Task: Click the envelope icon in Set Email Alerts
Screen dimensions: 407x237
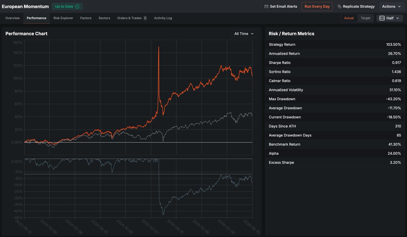Action: (266, 6)
